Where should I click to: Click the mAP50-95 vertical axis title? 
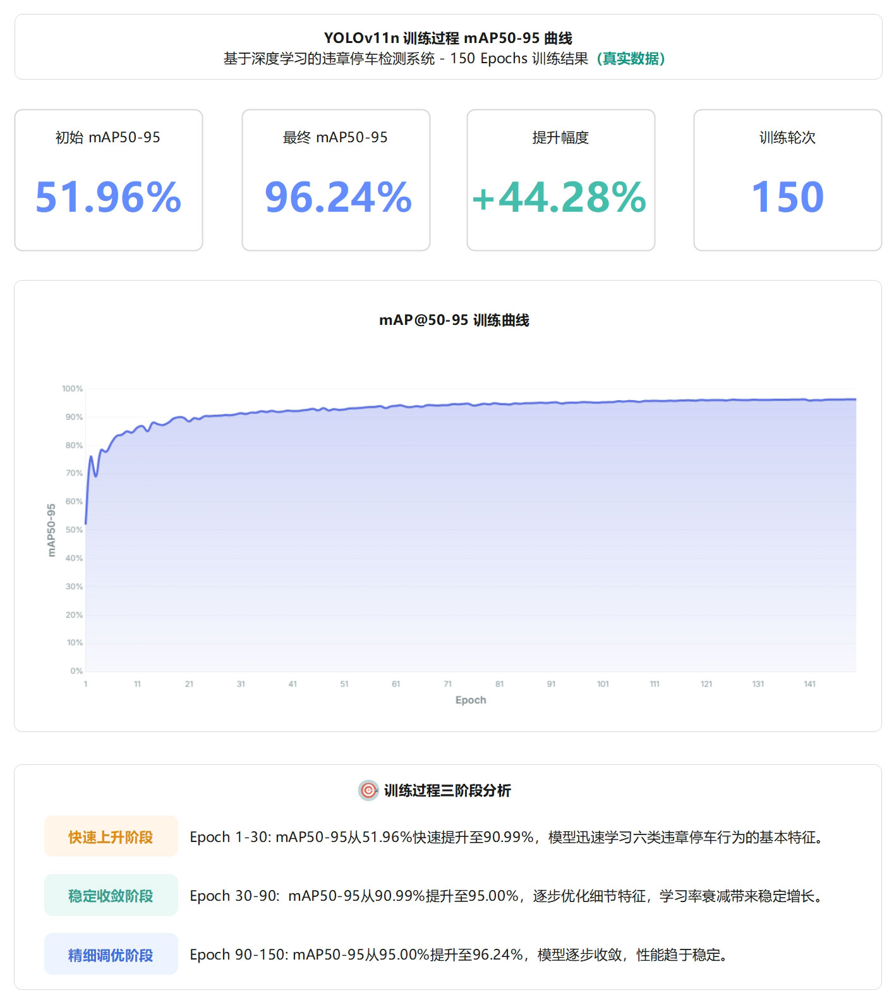pos(52,530)
